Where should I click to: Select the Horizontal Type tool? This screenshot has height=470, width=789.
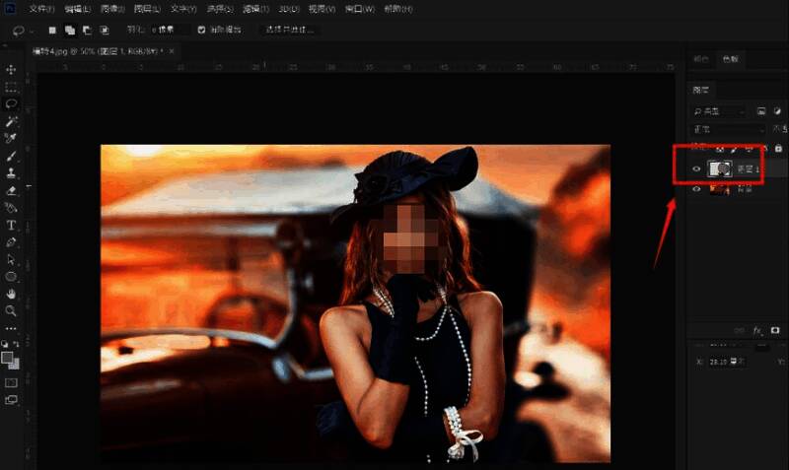[11, 225]
